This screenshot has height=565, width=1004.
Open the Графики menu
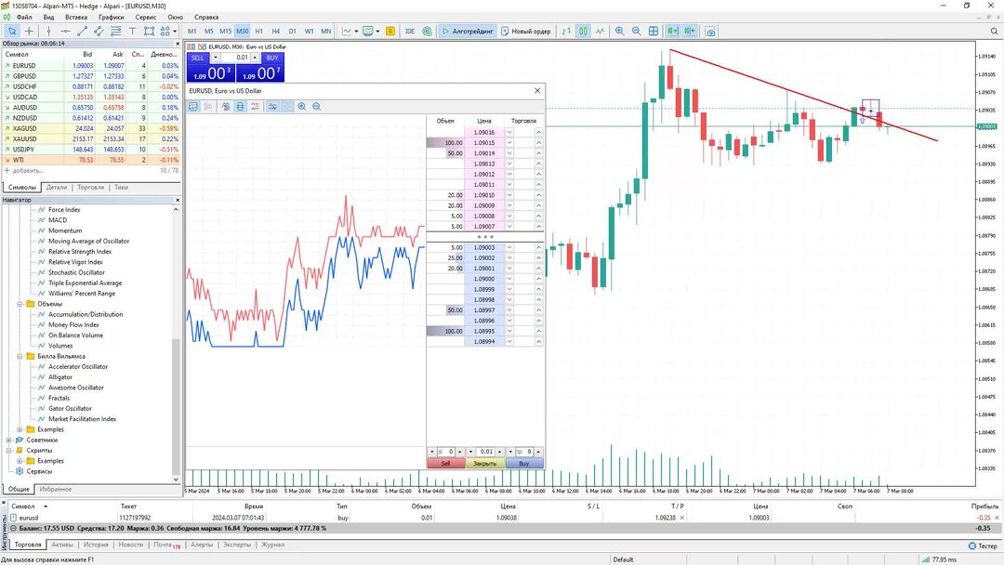[112, 18]
